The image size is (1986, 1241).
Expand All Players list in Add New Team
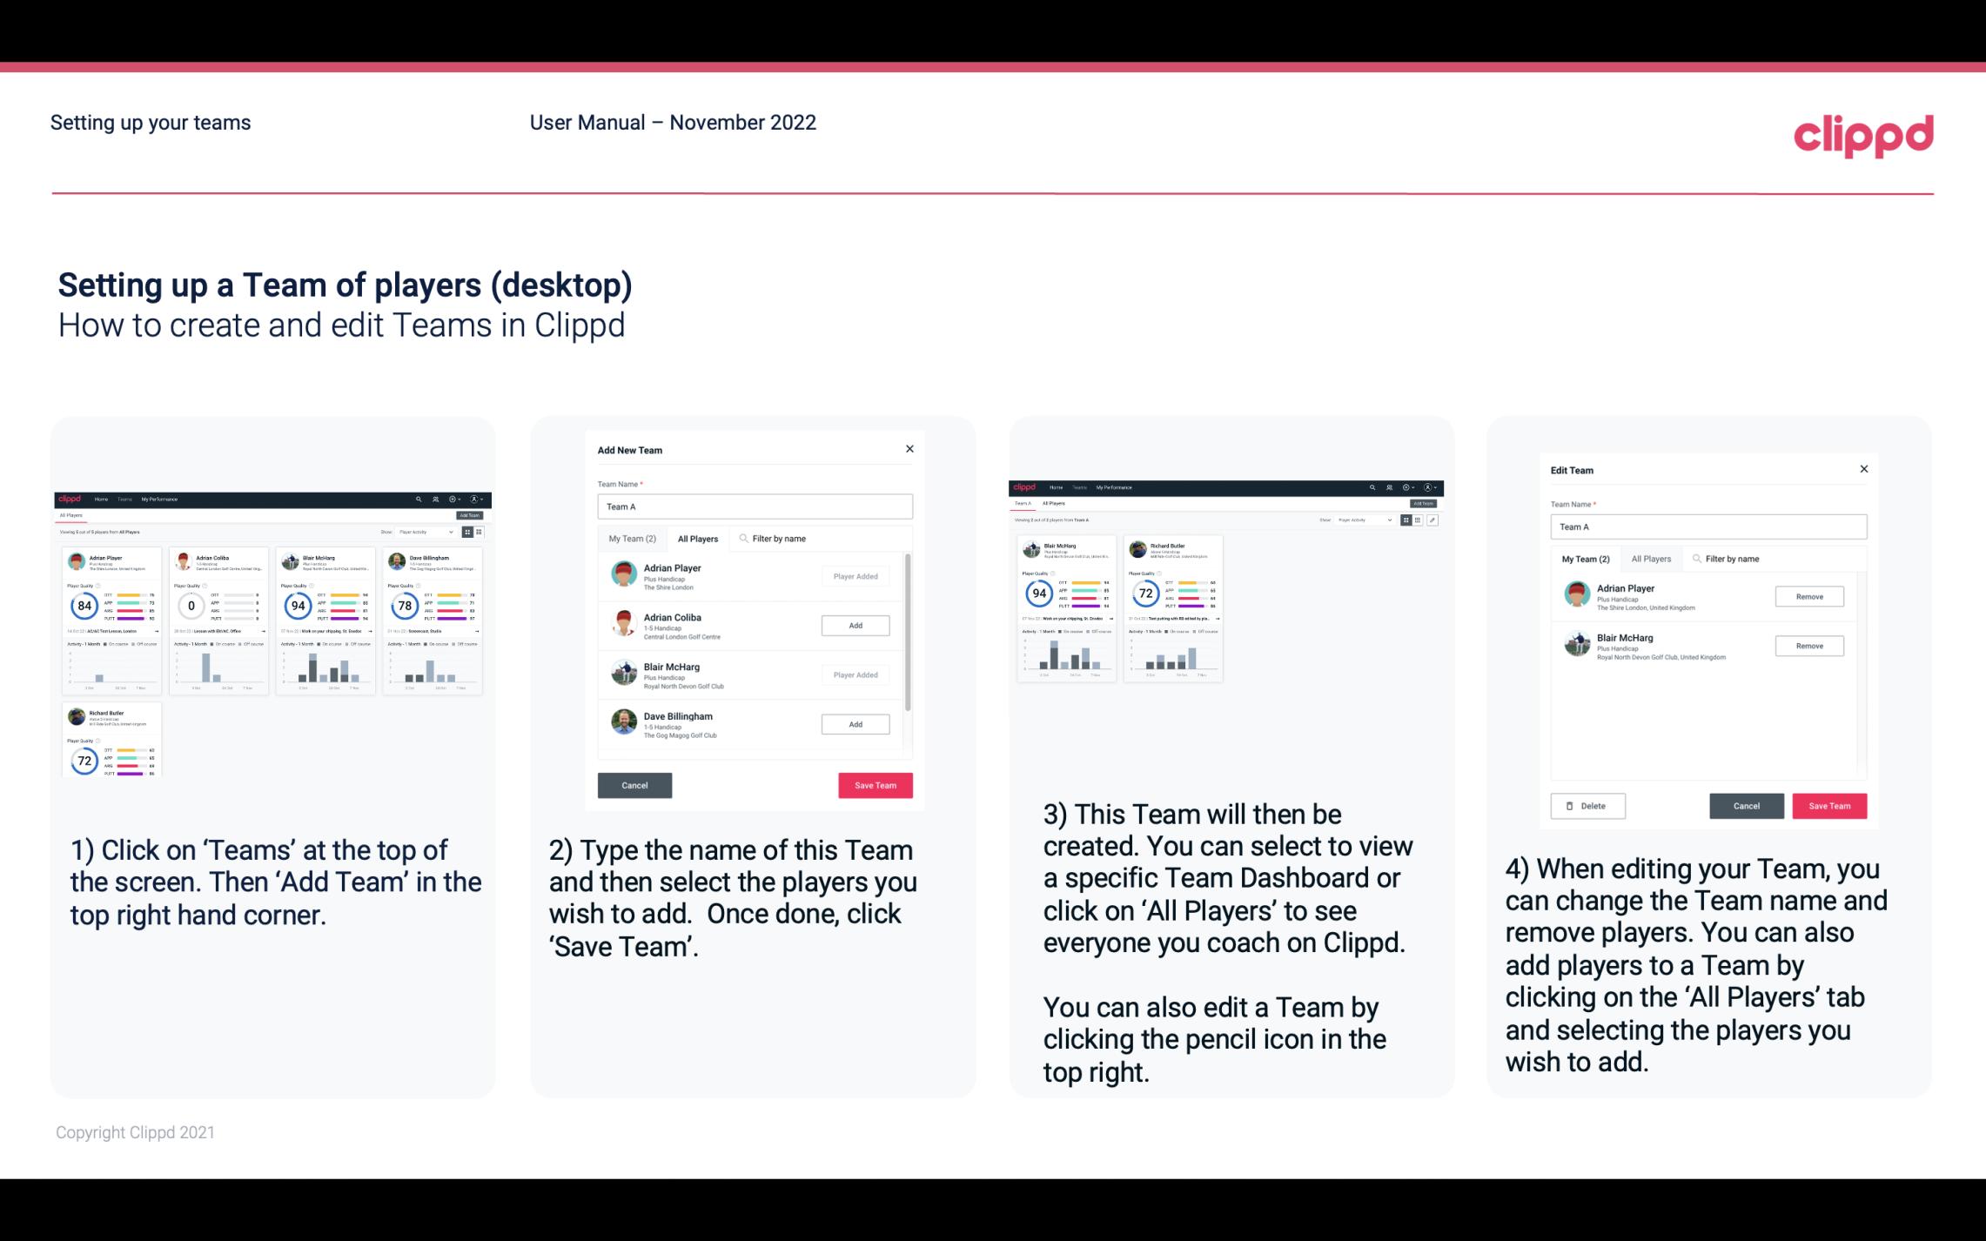[x=698, y=538]
